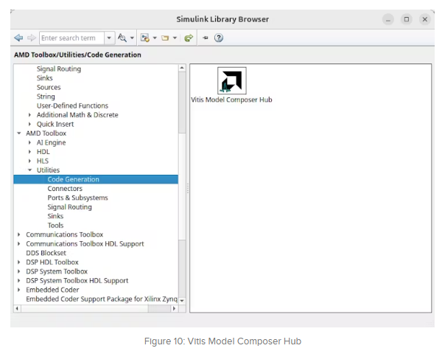The image size is (445, 351).
Task: Select the DDS Blockset library
Action: tap(46, 253)
